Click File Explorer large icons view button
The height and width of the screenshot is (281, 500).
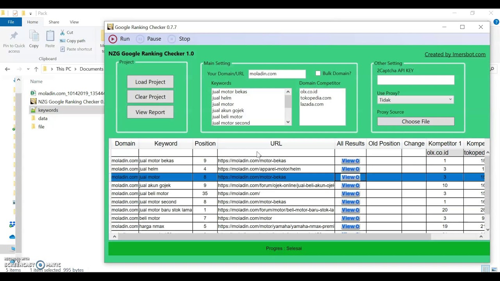(494, 269)
